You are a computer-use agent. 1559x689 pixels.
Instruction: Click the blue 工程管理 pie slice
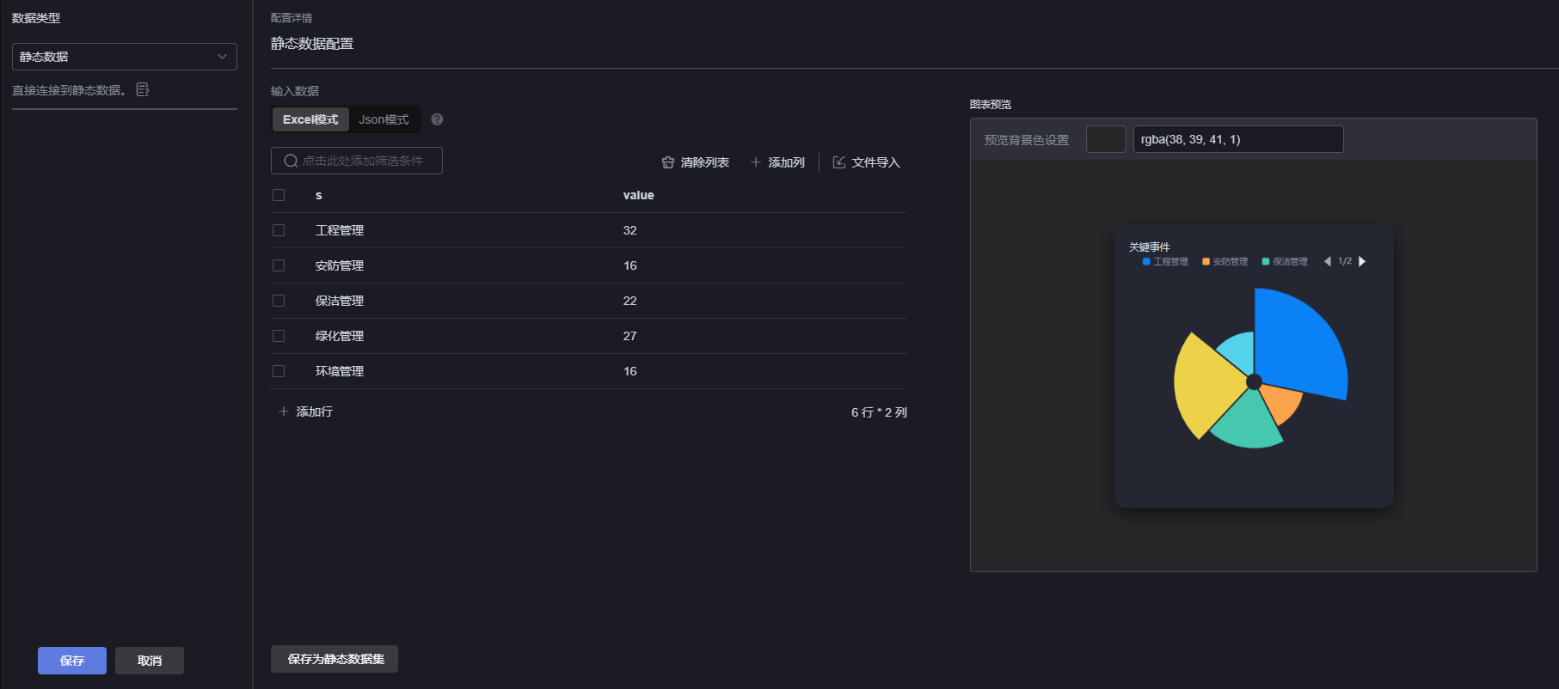click(x=1298, y=344)
